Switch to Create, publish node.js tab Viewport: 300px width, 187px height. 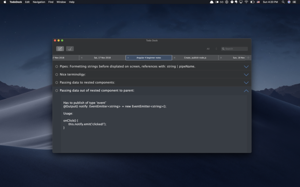[195, 58]
